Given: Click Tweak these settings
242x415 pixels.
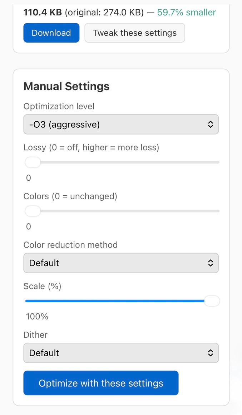Looking at the screenshot, I should [134, 33].
